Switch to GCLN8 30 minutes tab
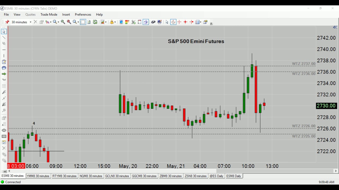Viewport: 339px width, 190px height. click(117, 176)
